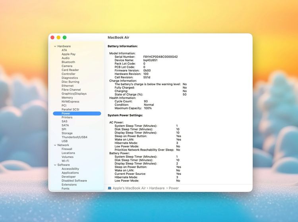Click the Condition value Normal
The width and height of the screenshot is (298, 222).
pos(149,105)
